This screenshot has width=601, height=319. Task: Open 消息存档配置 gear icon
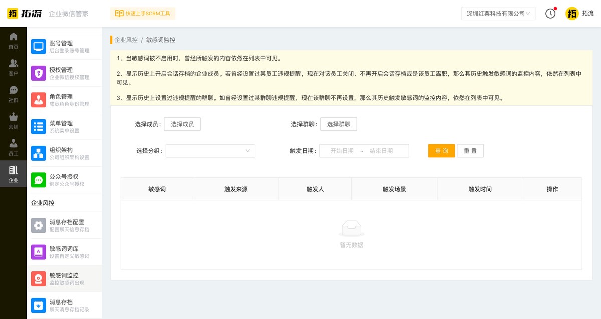(38, 225)
